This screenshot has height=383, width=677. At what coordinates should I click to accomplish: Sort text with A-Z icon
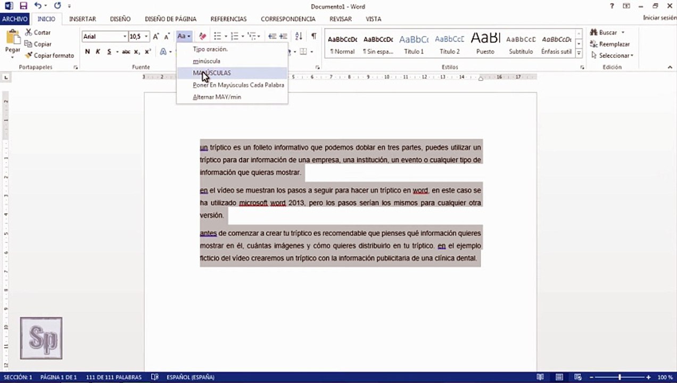[299, 36]
